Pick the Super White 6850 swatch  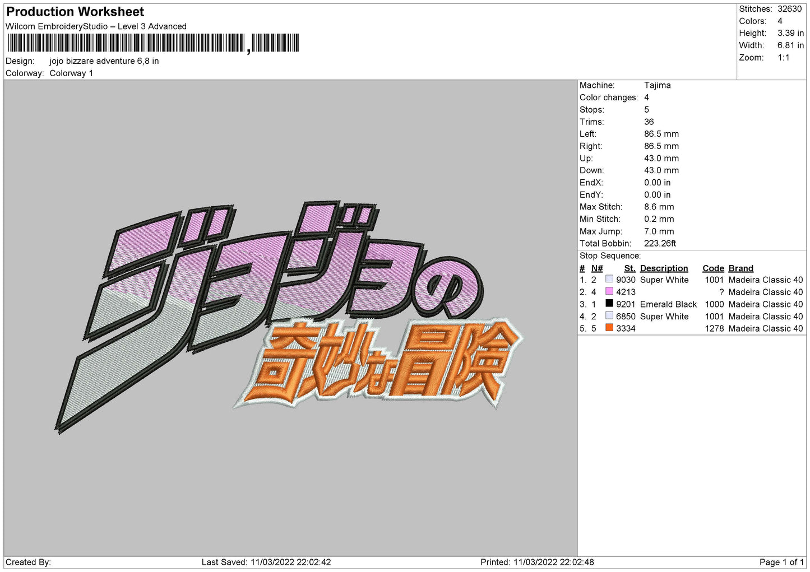(x=609, y=316)
